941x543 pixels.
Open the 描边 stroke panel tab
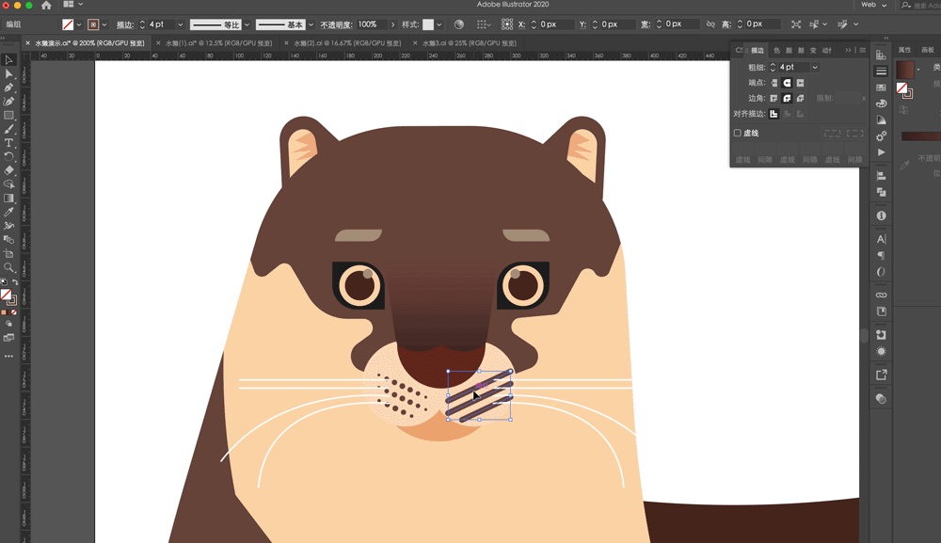[758, 51]
